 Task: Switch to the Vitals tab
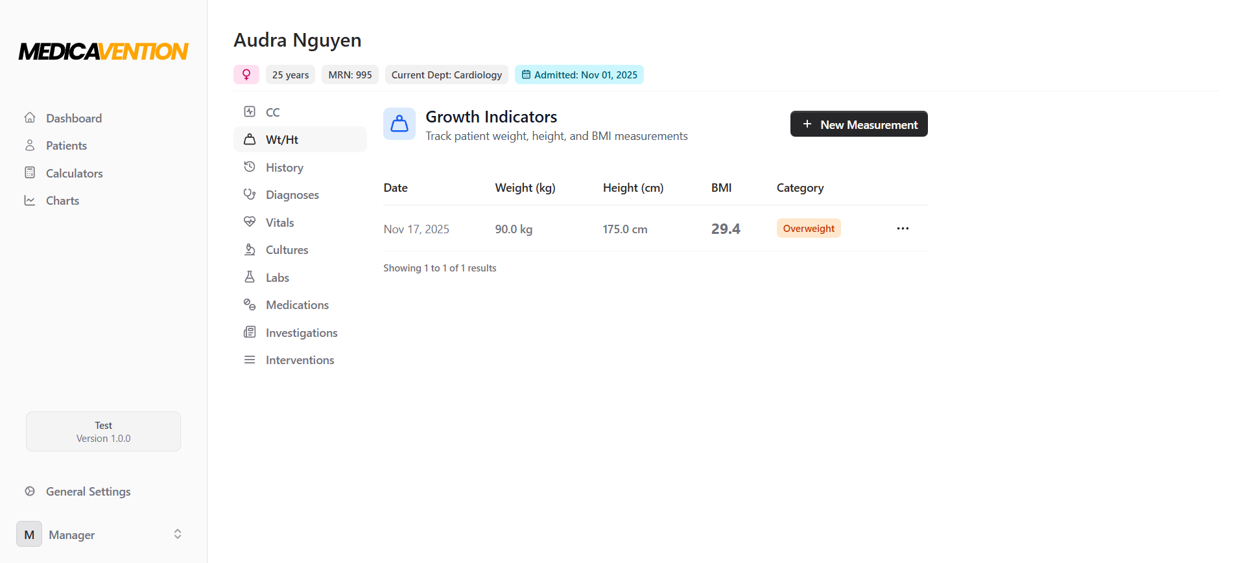point(300,222)
